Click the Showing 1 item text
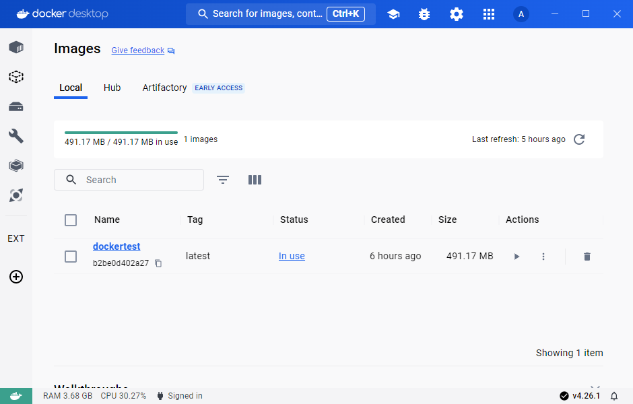The width and height of the screenshot is (633, 404). [569, 353]
